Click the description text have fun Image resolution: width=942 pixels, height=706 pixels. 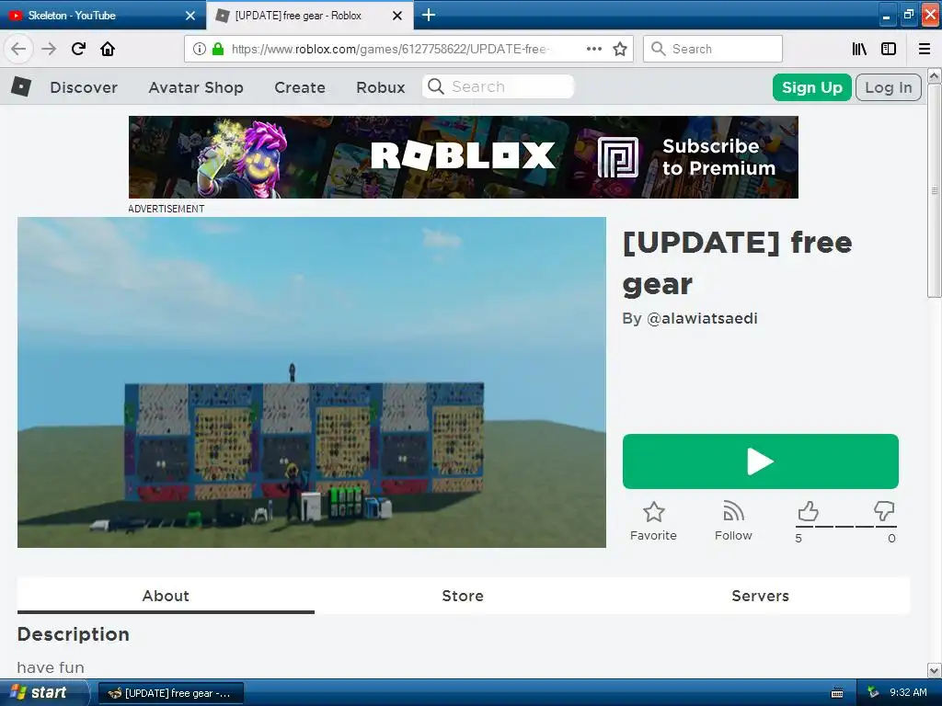(x=51, y=667)
